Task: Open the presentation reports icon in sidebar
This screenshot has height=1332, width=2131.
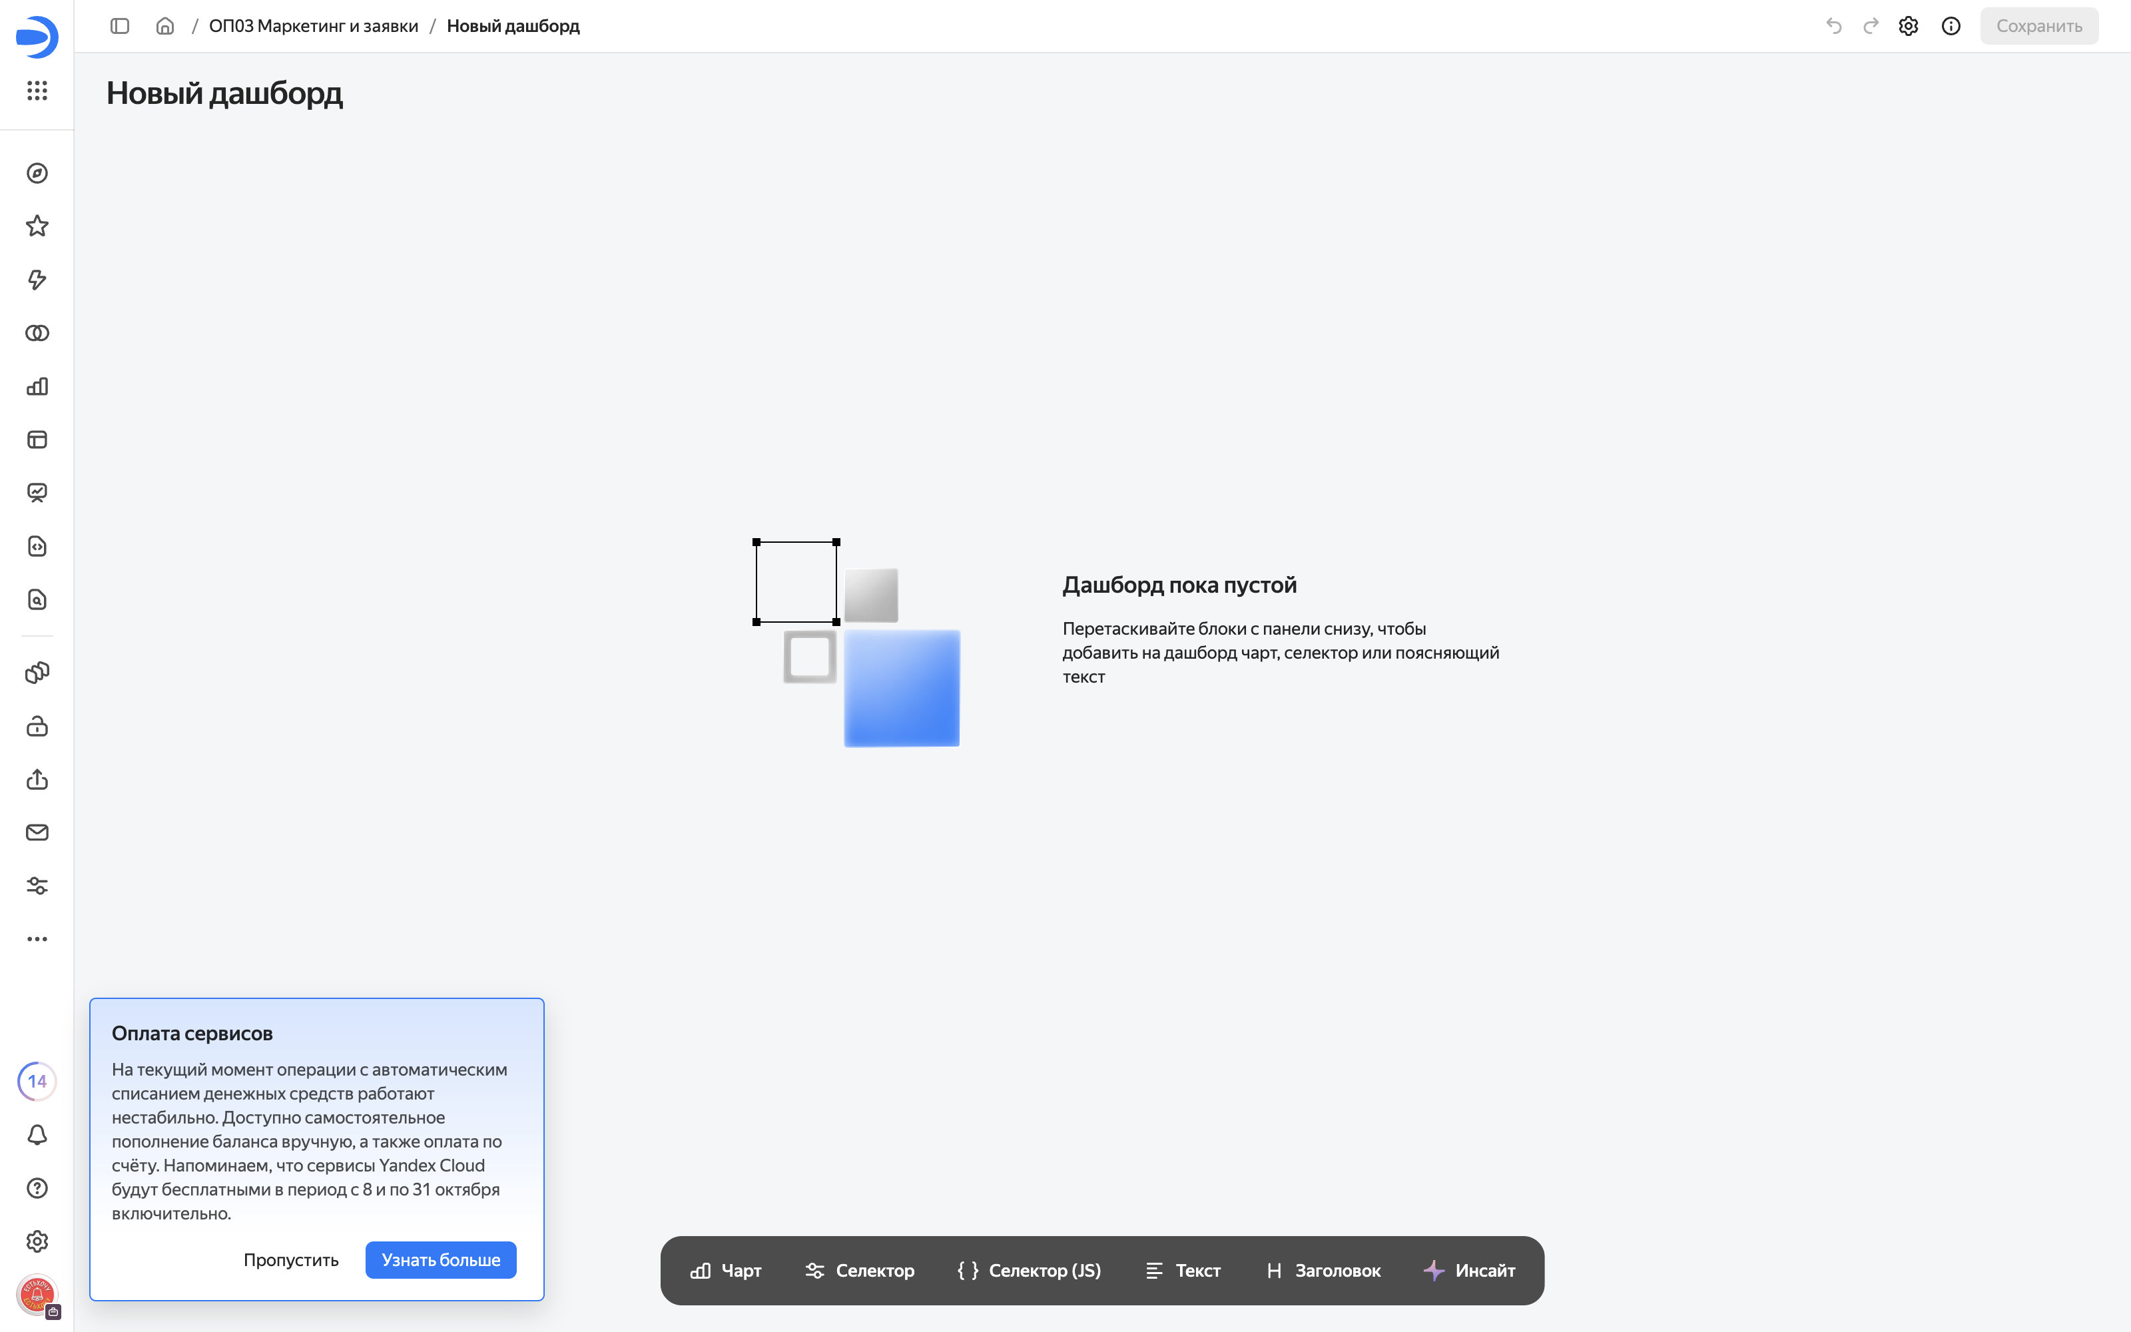Action: coord(37,494)
